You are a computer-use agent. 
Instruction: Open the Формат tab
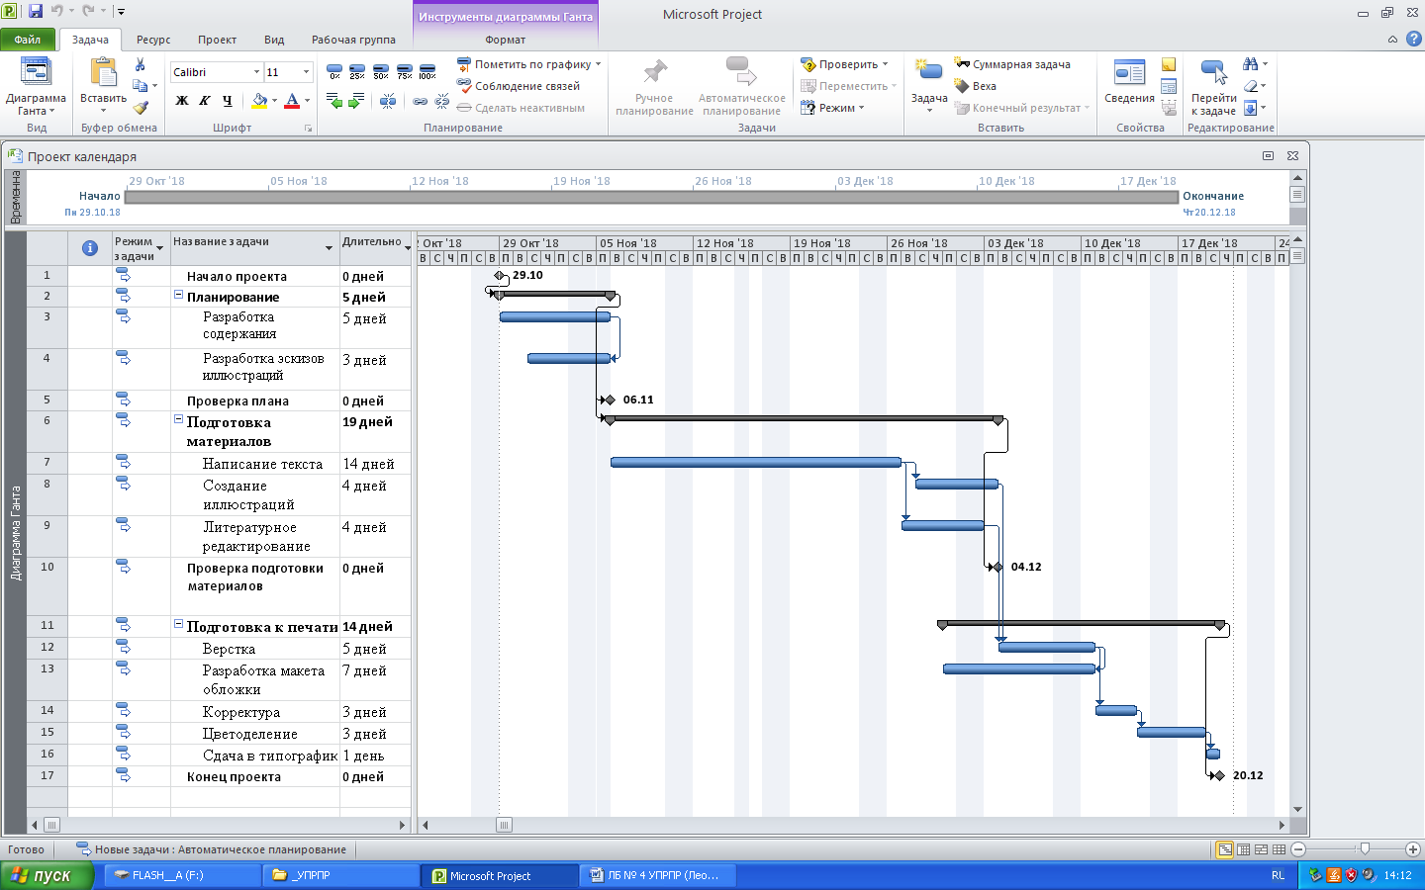click(x=505, y=40)
